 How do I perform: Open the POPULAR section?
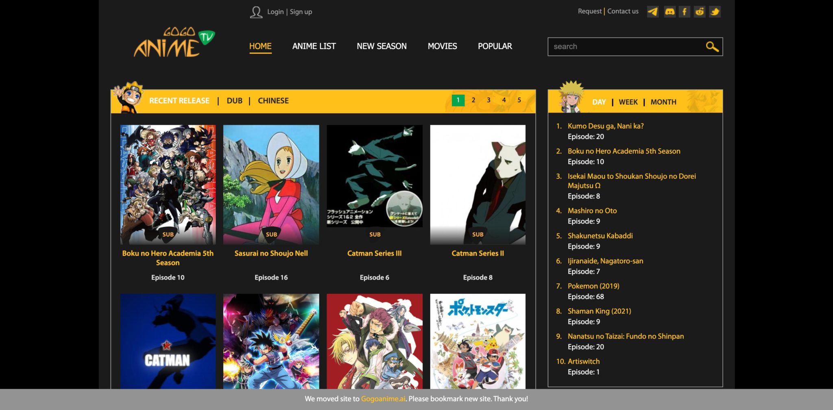[x=495, y=46]
